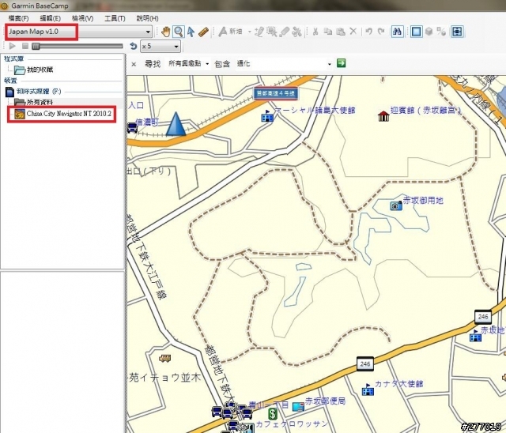
Task: Open the Japan Map v1.0 map selector
Action: [79, 32]
